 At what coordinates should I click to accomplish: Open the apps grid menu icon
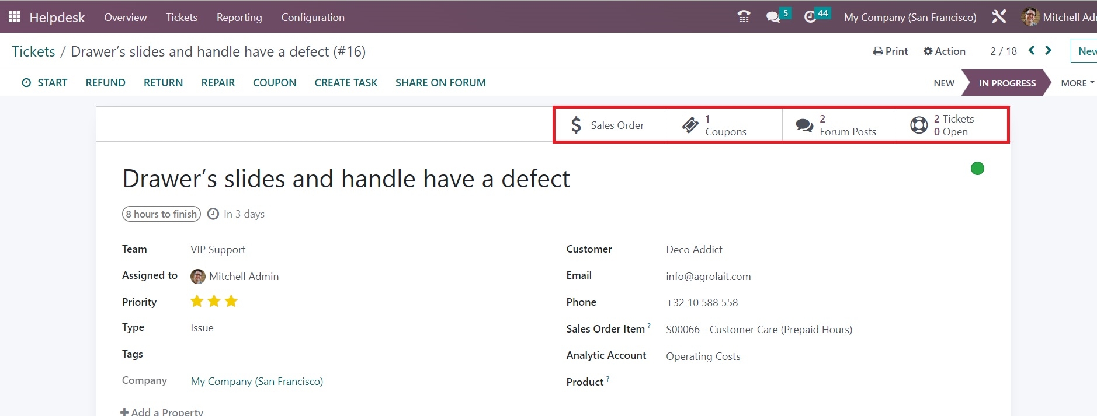pos(15,17)
